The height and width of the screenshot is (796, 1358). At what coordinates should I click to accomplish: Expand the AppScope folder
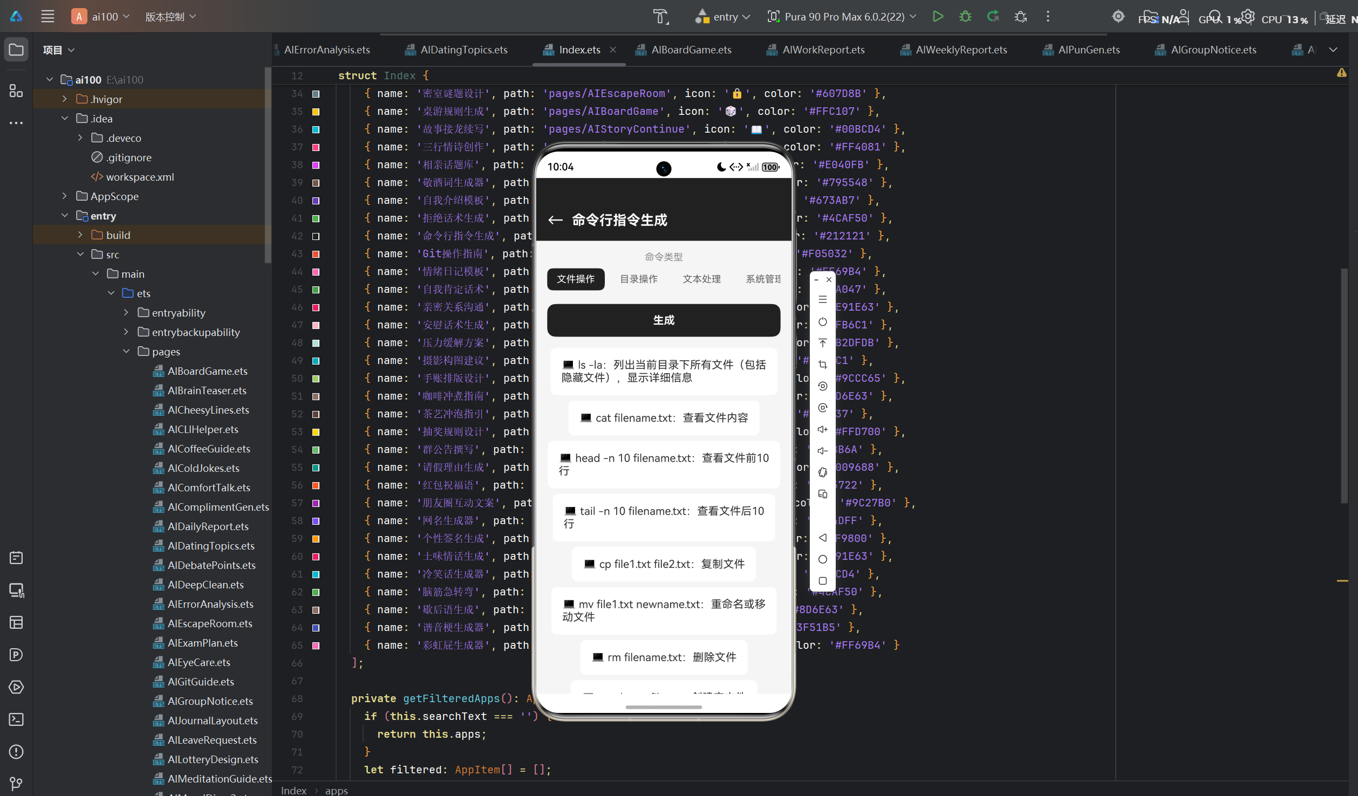pyautogui.click(x=65, y=196)
